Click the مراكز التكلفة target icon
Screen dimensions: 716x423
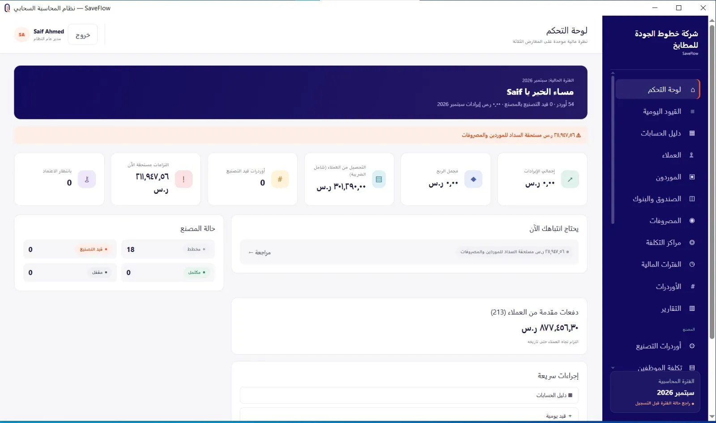coord(692,243)
